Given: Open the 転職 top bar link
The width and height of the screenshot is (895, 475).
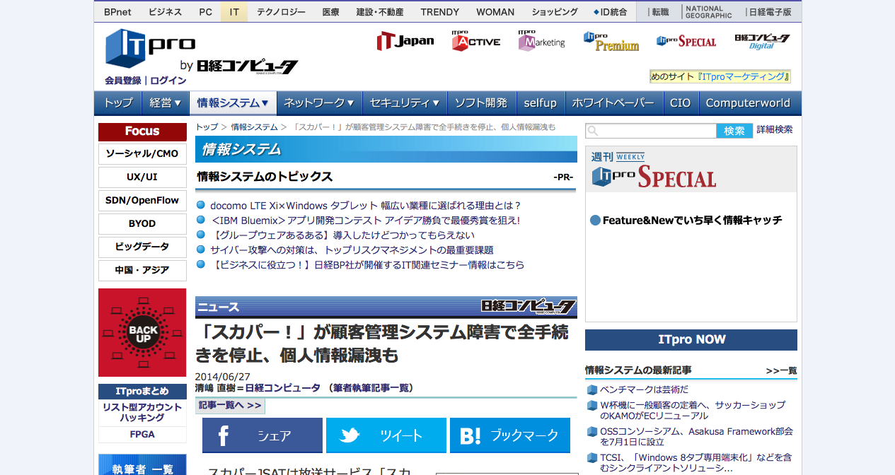Looking at the screenshot, I should [x=659, y=12].
